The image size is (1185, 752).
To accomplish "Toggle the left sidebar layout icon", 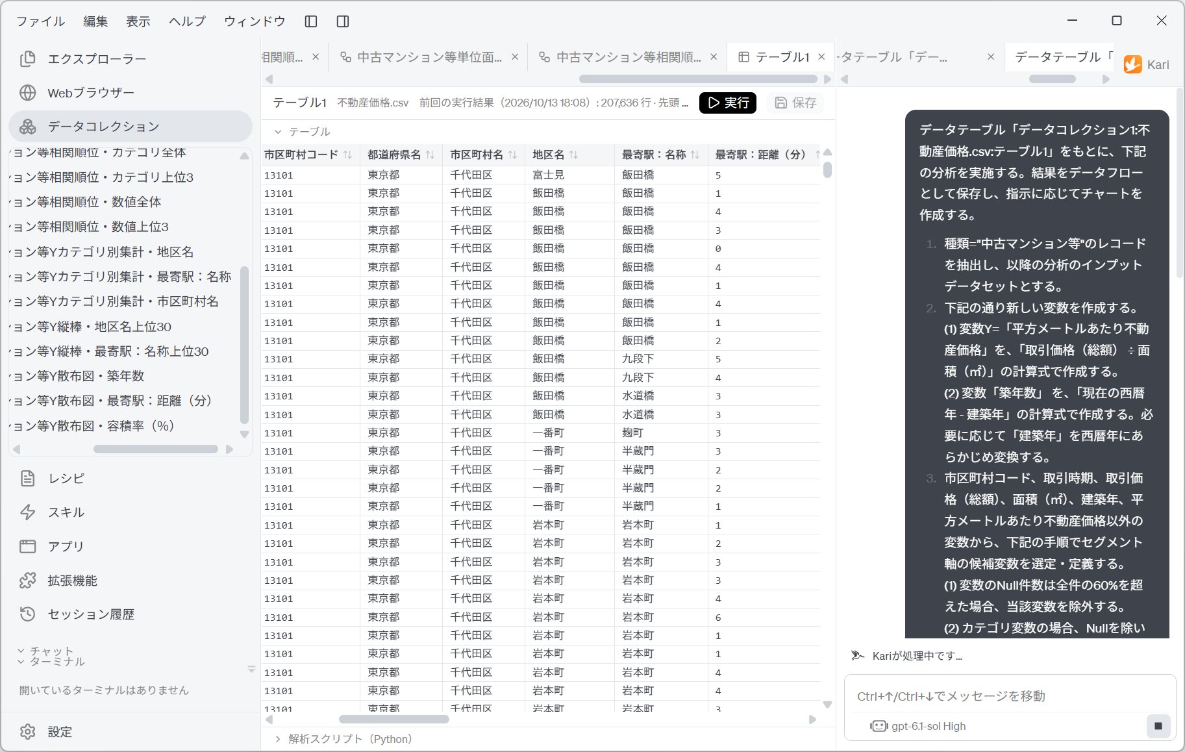I will [x=311, y=21].
